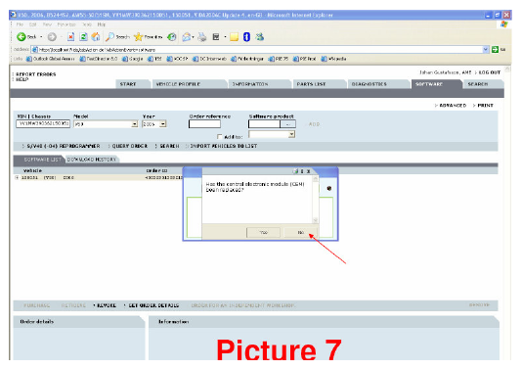This screenshot has height=369, width=521.
Task: Click the dialog's vertical scrollbar
Action: point(316,200)
